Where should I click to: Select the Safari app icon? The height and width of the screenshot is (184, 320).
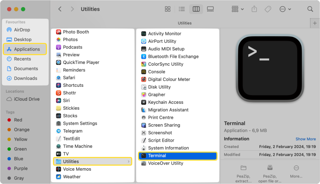click(x=59, y=78)
